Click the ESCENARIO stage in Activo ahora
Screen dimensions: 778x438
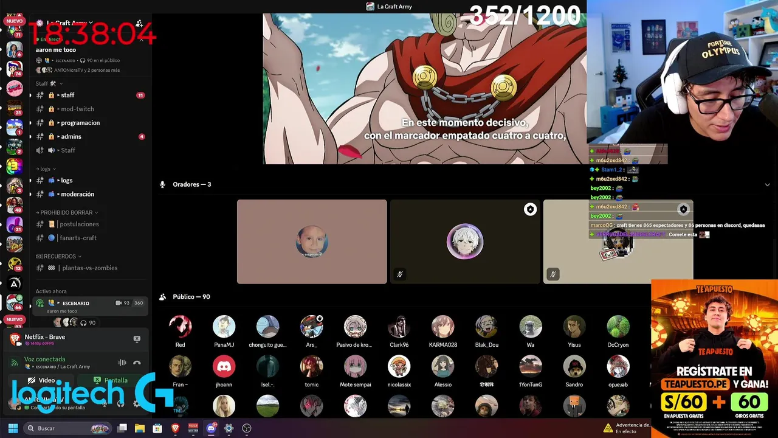90,307
